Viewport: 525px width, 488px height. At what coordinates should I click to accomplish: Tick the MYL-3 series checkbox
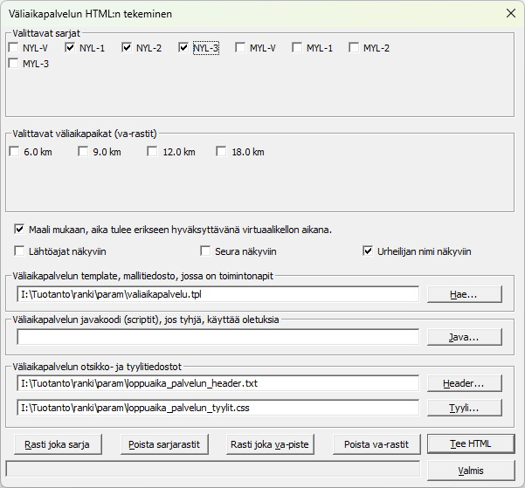(14, 64)
